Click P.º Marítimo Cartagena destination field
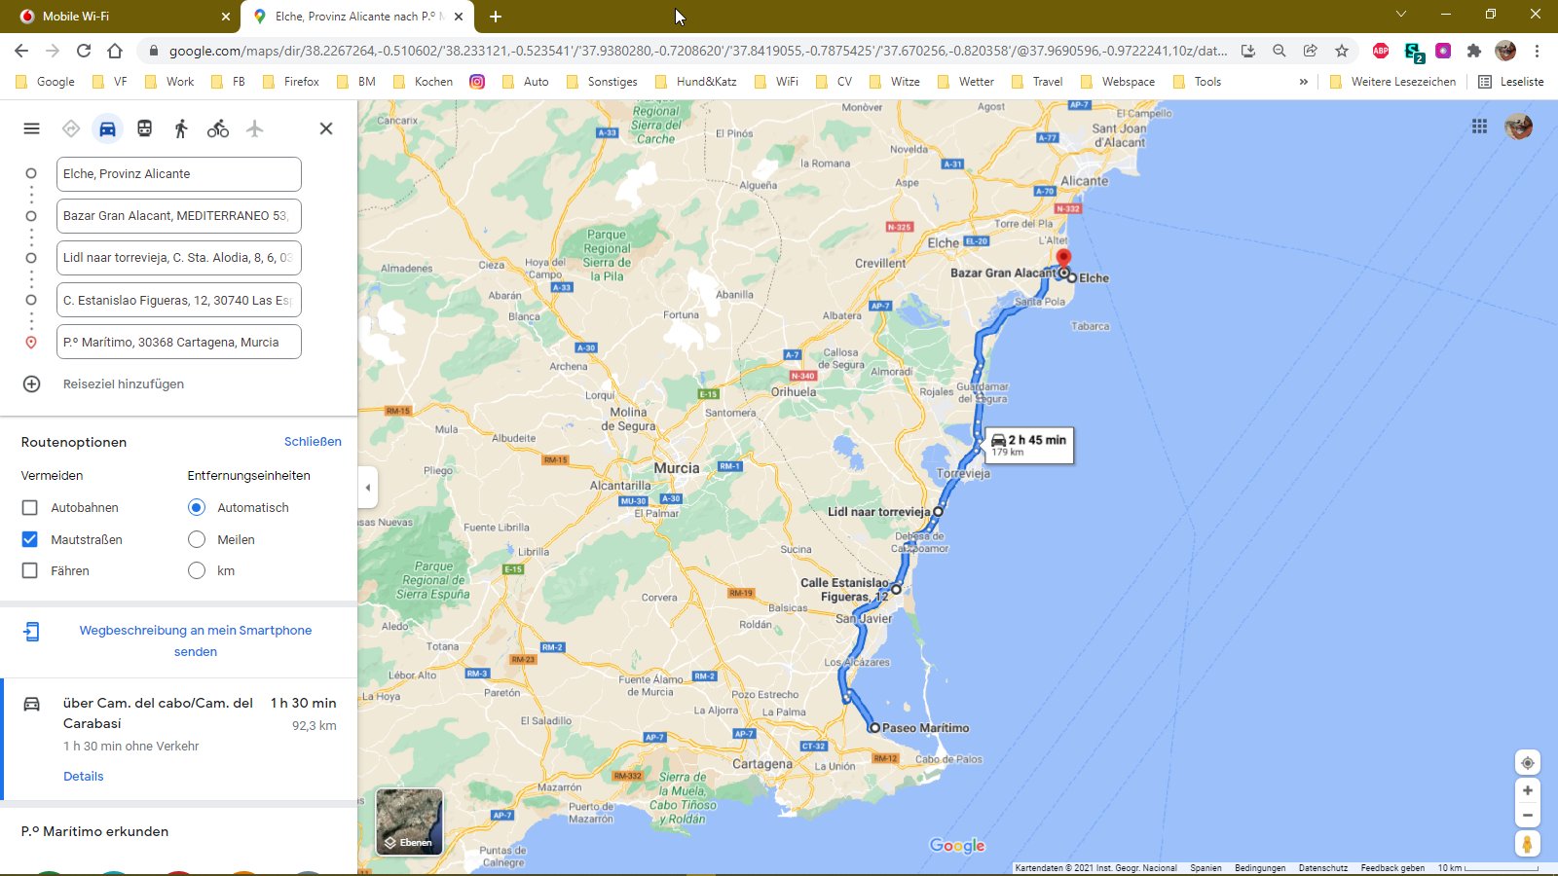The height and width of the screenshot is (876, 1558). click(x=179, y=343)
